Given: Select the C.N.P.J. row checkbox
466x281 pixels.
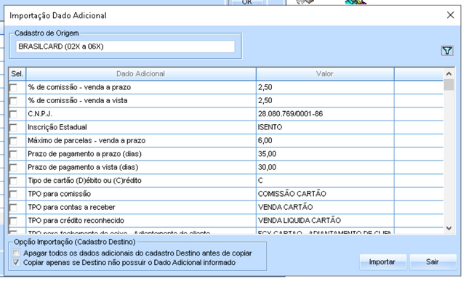Looking at the screenshot, I should click(14, 114).
